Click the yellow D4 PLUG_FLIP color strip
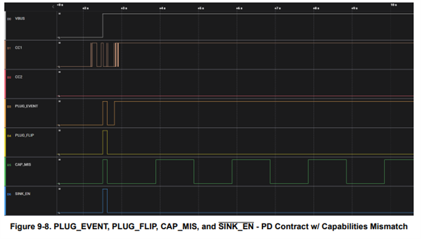421x239 pixels. tap(5, 142)
